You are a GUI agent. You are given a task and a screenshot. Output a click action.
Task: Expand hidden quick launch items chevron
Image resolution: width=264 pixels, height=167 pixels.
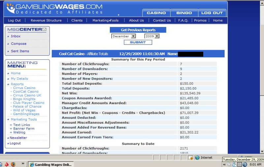coord(23,163)
